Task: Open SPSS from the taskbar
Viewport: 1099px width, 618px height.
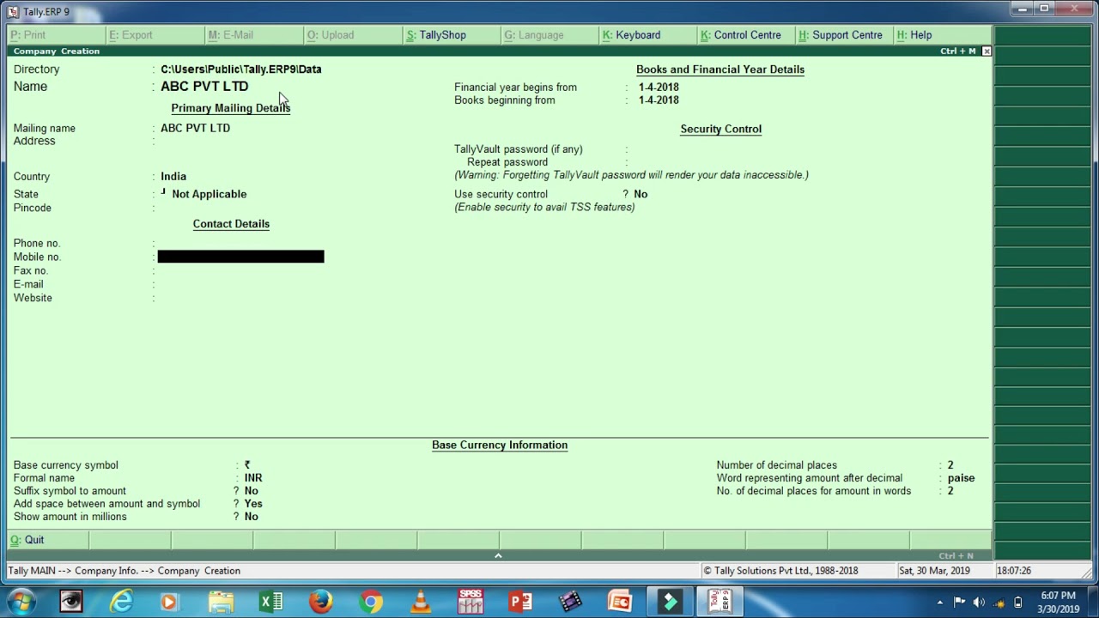Action: (x=471, y=602)
